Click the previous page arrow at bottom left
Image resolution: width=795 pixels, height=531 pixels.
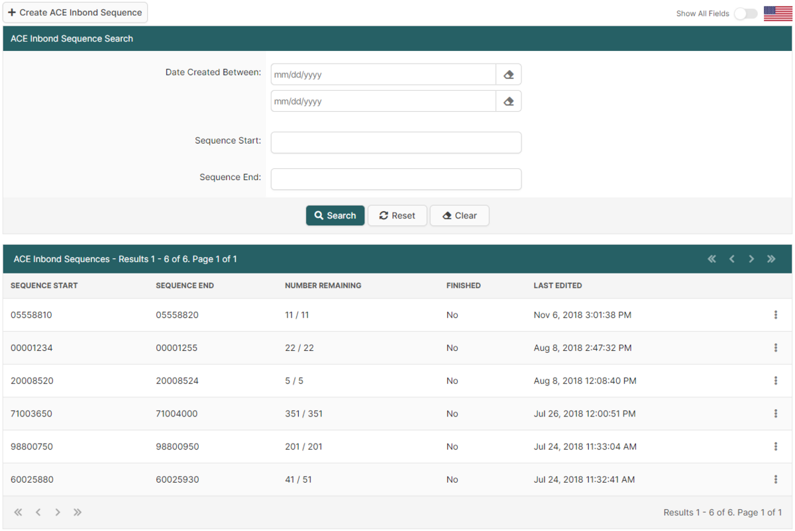(x=38, y=512)
